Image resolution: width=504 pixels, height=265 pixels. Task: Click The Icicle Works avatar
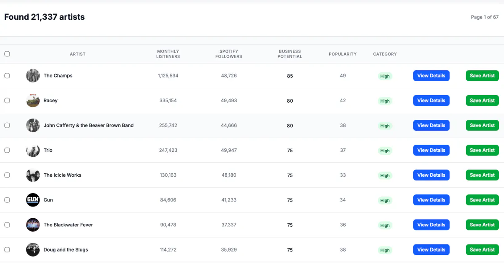pos(33,175)
